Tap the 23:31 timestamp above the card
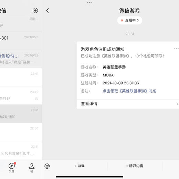Screen dimensions: 179x179 tap(130, 34)
